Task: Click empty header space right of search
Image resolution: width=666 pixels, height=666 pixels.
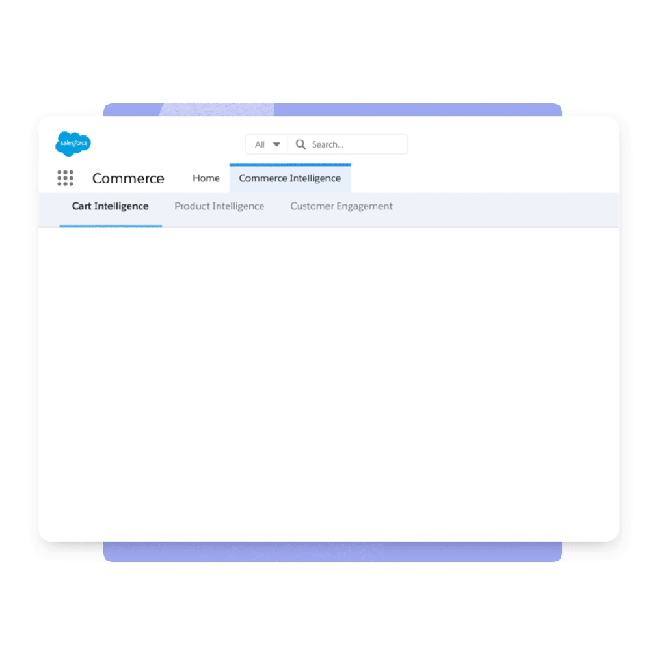Action: point(510,144)
